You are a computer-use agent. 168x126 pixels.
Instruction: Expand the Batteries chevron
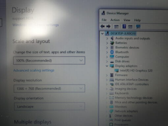[107, 43]
